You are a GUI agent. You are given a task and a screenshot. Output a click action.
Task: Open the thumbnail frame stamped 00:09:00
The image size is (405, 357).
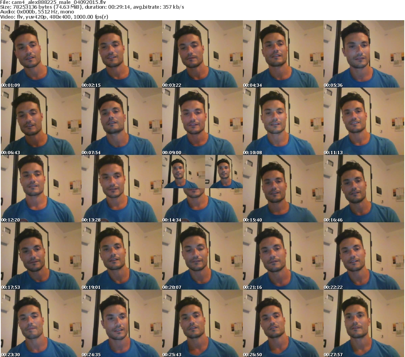click(202, 121)
